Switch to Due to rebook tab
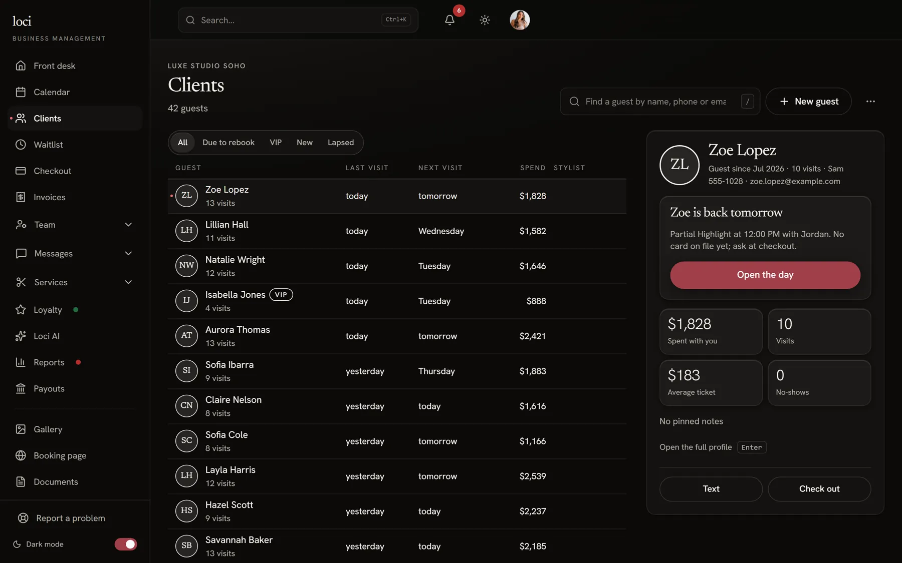 tap(229, 143)
